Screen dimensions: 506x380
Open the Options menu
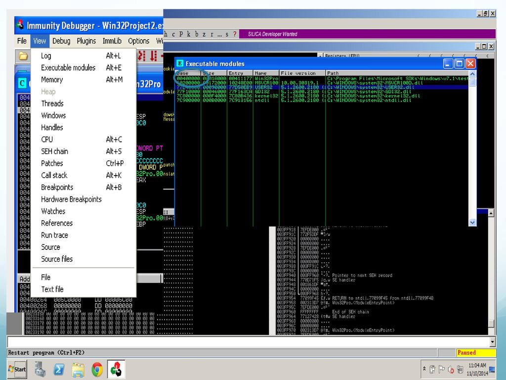tap(139, 41)
